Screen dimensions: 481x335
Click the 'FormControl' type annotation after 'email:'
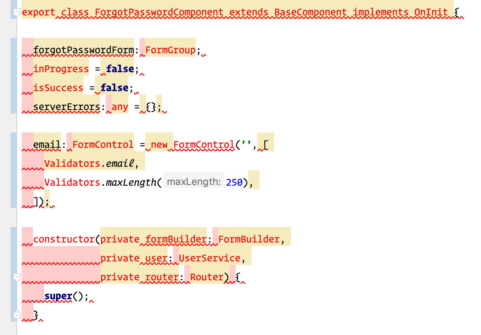point(103,145)
